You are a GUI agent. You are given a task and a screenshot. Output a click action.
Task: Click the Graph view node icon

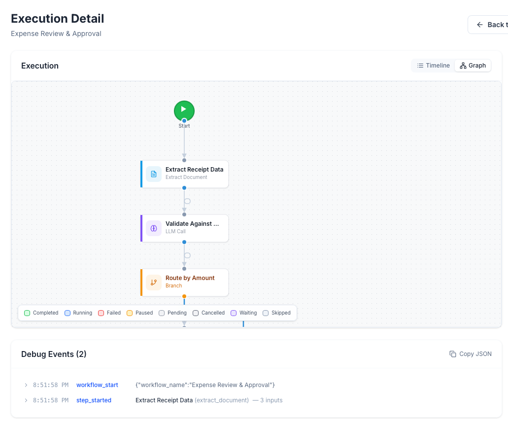pyautogui.click(x=462, y=65)
